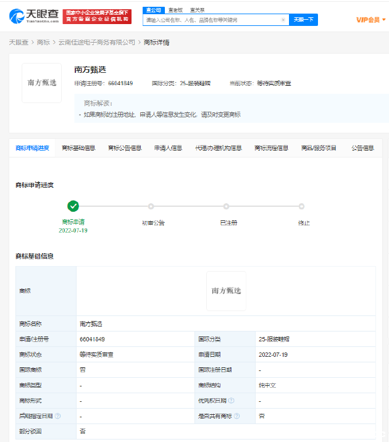Go to 天眼查 breadcrumb link
389x442 pixels.
click(x=19, y=43)
